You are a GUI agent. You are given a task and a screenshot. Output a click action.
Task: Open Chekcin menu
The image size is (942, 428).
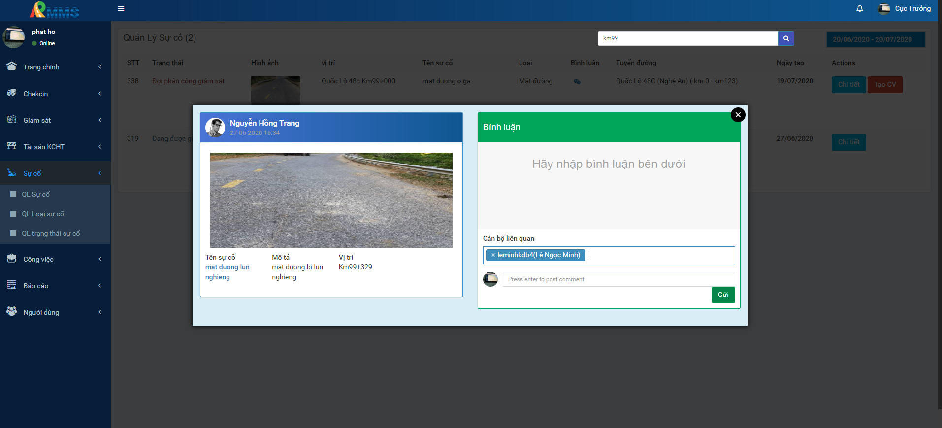(x=55, y=94)
